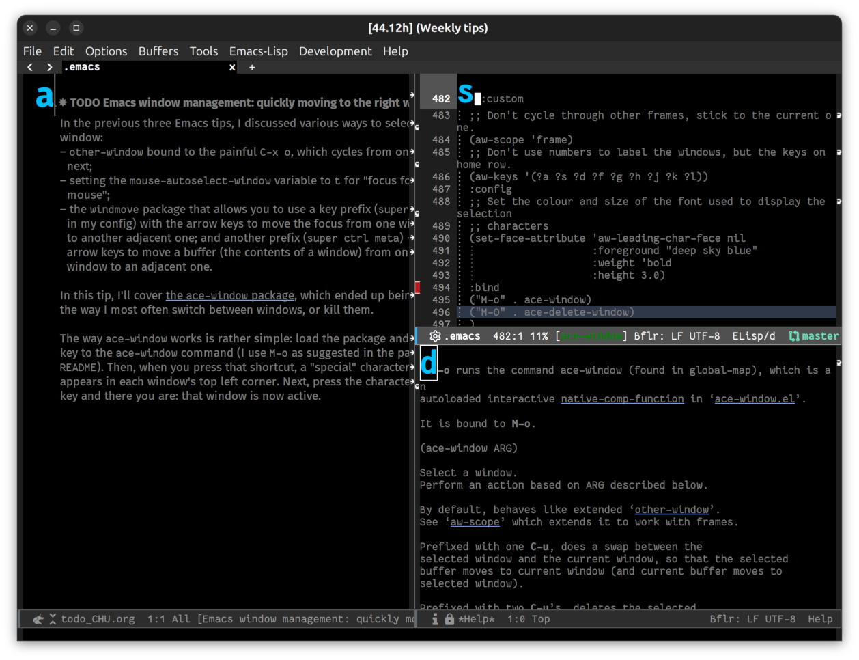The width and height of the screenshot is (859, 660).
Task: Click the .emacs buffer name in the mode line
Action: click(462, 336)
